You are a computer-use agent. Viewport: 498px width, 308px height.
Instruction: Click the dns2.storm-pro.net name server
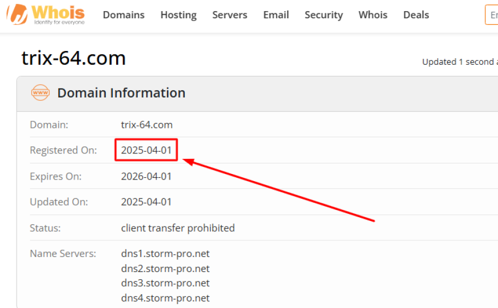coord(165,269)
